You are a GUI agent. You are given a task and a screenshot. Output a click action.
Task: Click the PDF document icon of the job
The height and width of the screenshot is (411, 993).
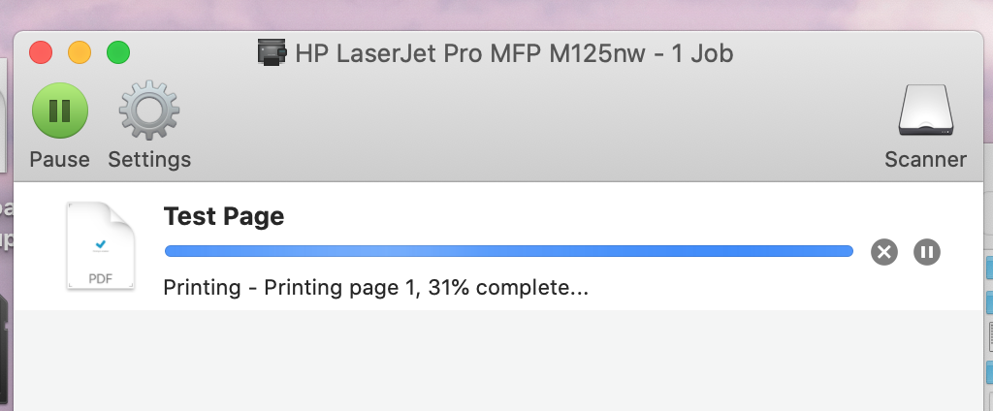100,246
